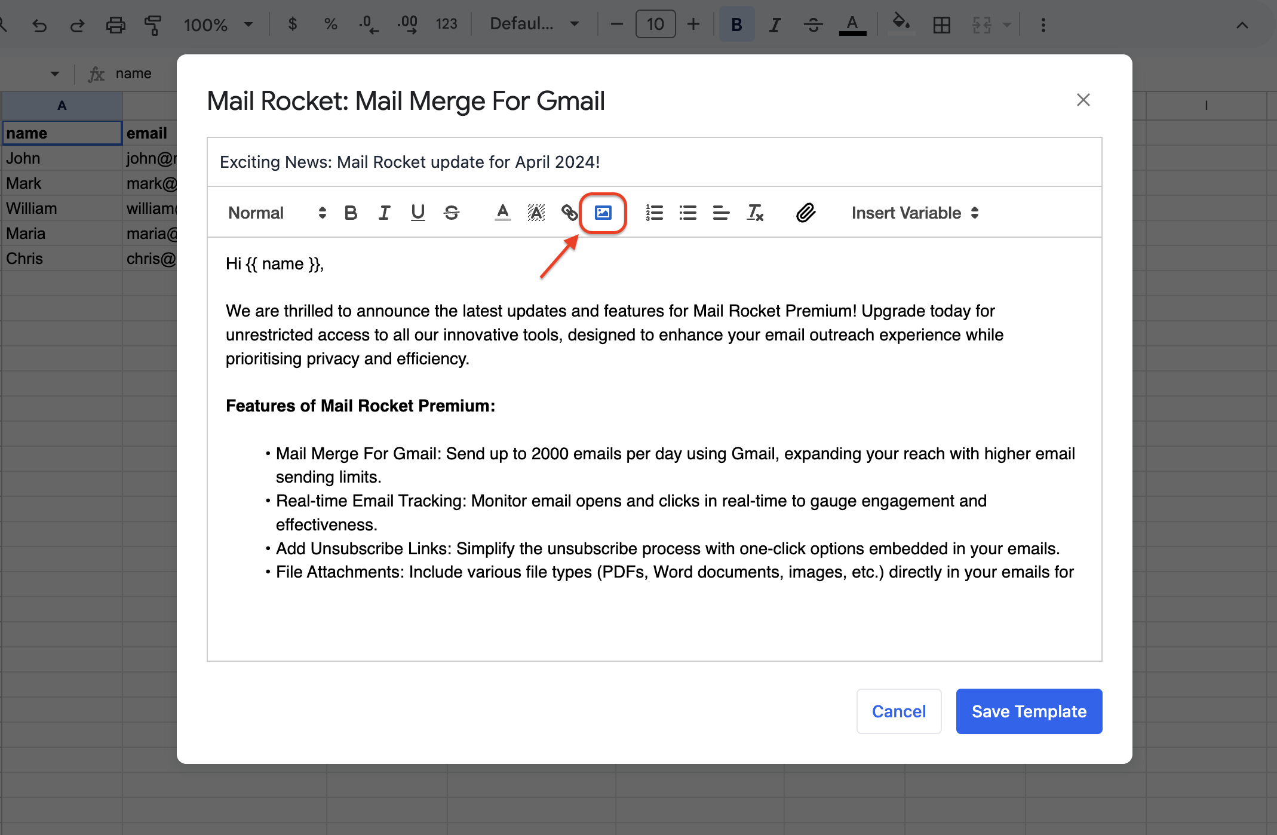Image resolution: width=1277 pixels, height=835 pixels.
Task: Toggle underline in the email editor
Action: coord(418,213)
